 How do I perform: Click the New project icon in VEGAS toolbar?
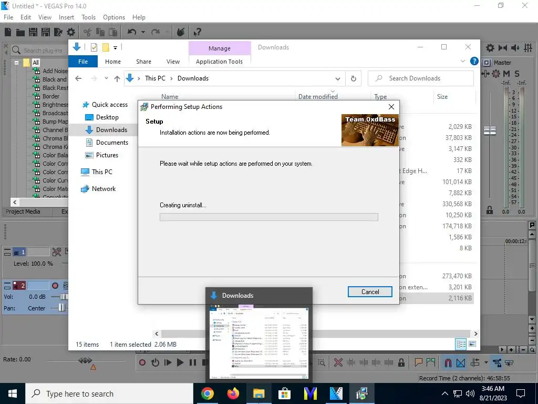pos(8,32)
